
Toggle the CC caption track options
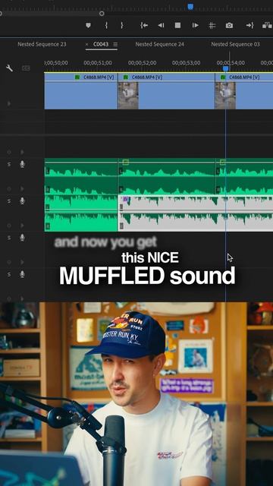pyautogui.click(x=26, y=68)
